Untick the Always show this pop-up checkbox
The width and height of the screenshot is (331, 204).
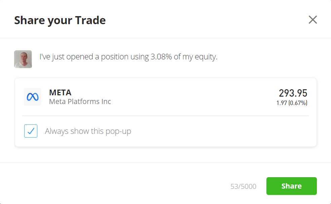[x=31, y=131]
